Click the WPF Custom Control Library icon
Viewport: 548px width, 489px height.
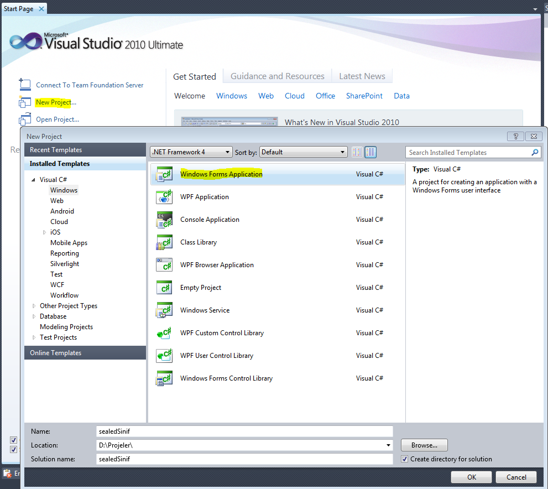coord(164,333)
